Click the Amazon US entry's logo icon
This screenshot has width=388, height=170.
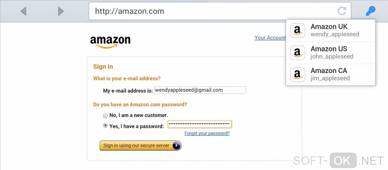click(x=297, y=53)
